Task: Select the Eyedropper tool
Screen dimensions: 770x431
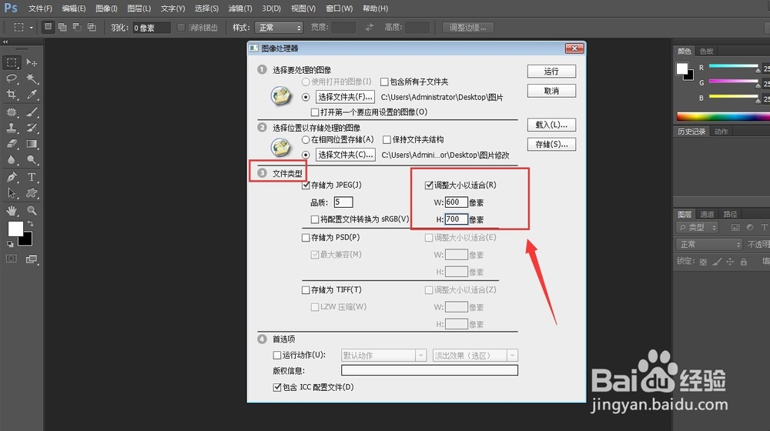Action: (32, 94)
